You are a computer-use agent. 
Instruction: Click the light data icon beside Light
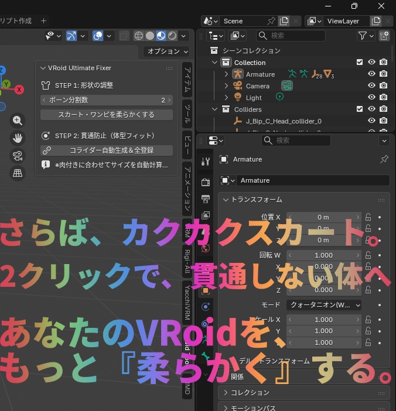click(x=279, y=97)
